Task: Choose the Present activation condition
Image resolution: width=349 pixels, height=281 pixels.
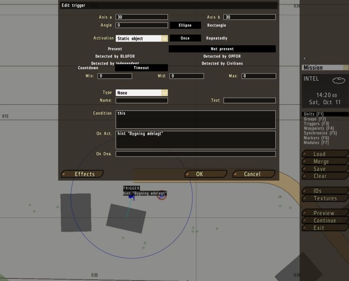Action: pos(115,49)
